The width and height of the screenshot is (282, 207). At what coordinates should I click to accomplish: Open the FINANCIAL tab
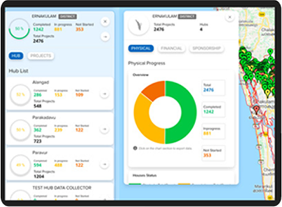coord(171,48)
